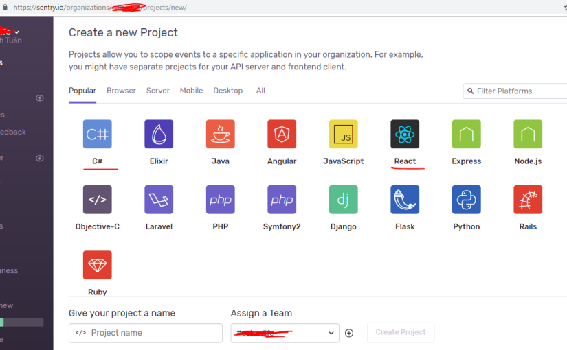Click the 'Django' platform label
Viewport: 567px width, 350px height.
click(343, 226)
